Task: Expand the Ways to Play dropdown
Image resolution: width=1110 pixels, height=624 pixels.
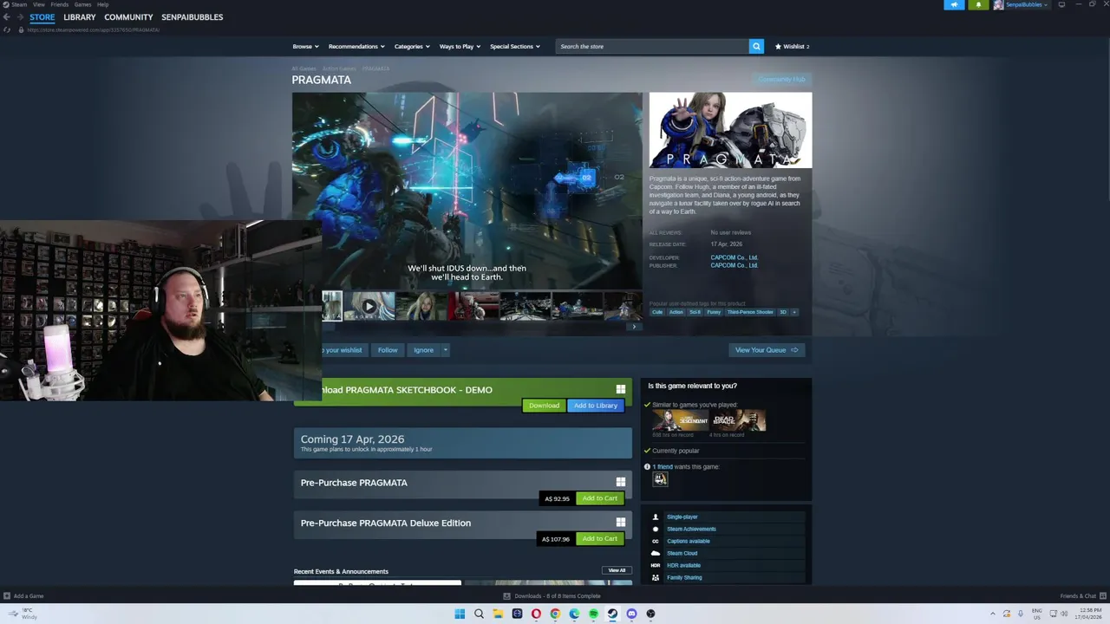Action: 460,46
